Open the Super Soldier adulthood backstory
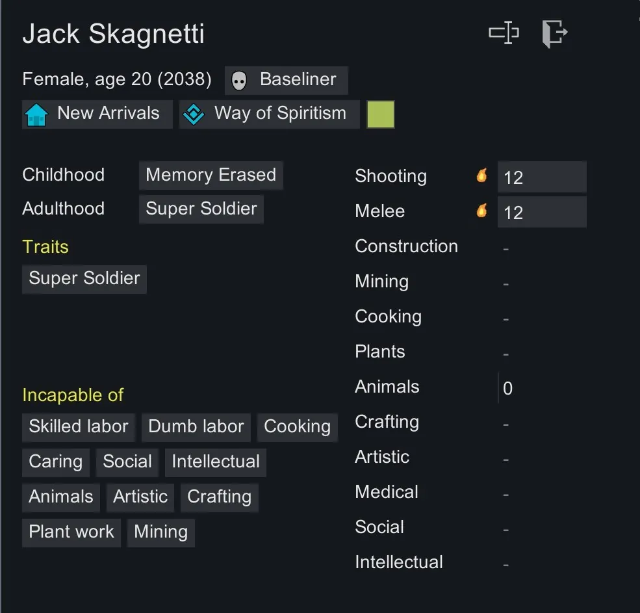The width and height of the screenshot is (640, 613). (201, 209)
